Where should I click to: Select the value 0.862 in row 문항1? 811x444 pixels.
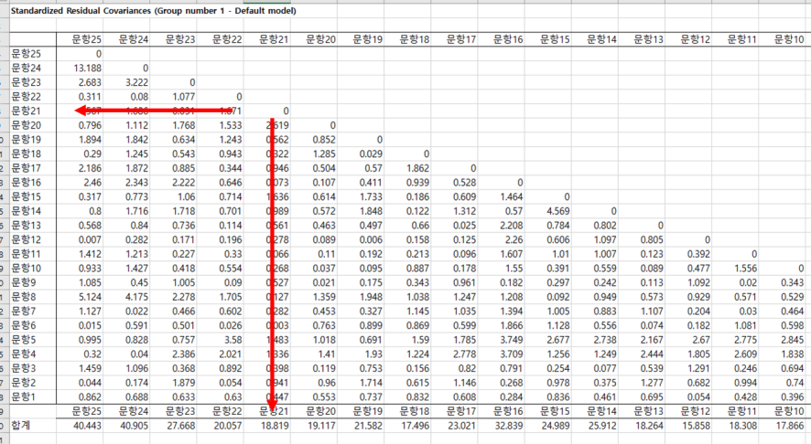90,397
